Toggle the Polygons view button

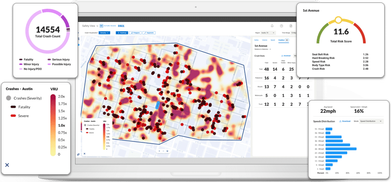[136, 33]
